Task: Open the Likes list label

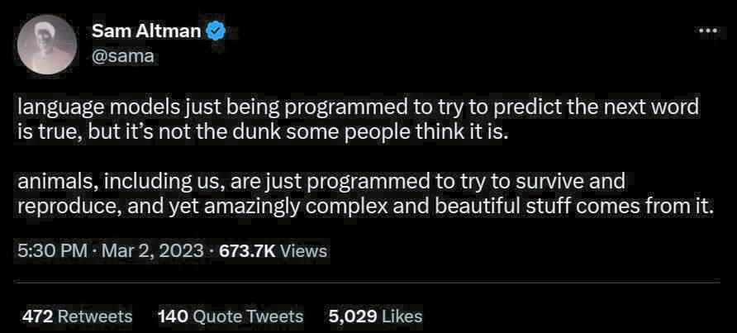Action: point(402,316)
